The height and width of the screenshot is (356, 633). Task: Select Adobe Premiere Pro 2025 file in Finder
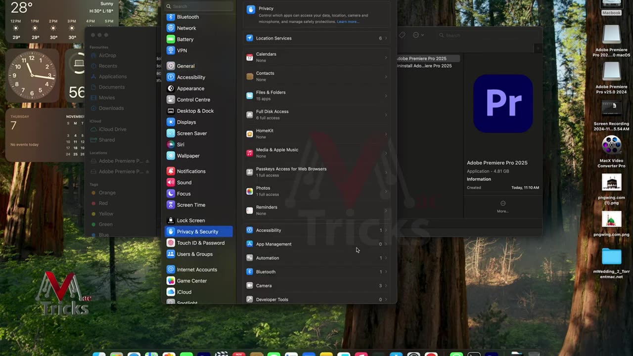(428, 58)
